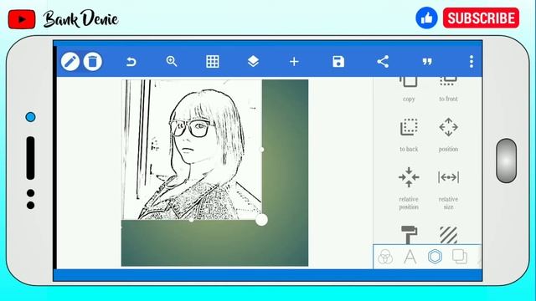The image size is (536, 301).
Task: Open the layers panel icon
Action: pos(253,61)
